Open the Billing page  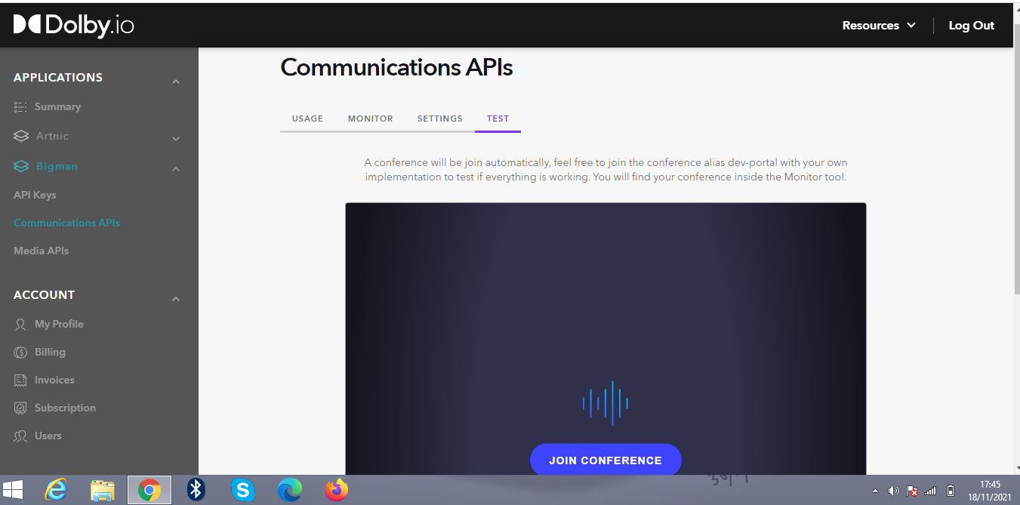coord(50,352)
